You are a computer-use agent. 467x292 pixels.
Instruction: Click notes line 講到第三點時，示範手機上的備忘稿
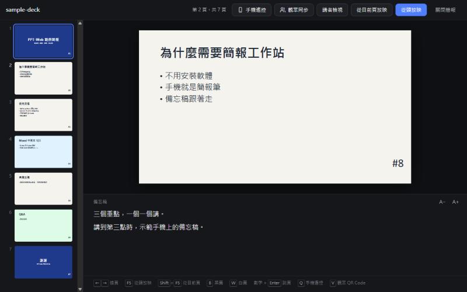coord(148,227)
